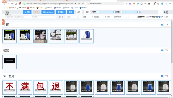Click the scissors screenshot icon in the browser toolbar
The width and height of the screenshot is (173, 98).
tap(126, 4)
